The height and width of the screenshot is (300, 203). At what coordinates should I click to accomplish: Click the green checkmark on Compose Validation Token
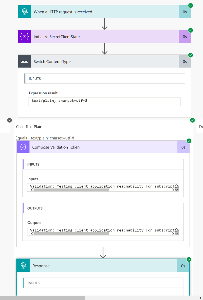(189, 141)
